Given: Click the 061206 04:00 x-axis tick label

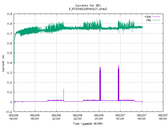Looking at the screenshot, I should point(13,117).
